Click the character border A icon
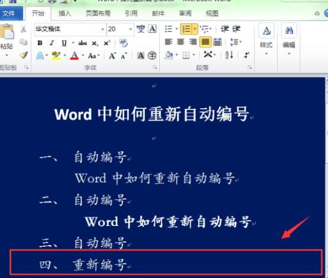 point(152,28)
